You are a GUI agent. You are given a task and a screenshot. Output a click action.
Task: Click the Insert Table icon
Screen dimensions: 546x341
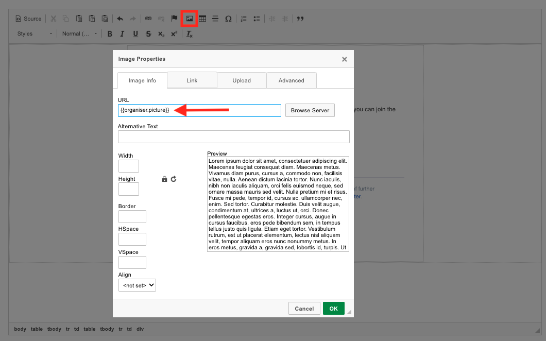click(202, 19)
